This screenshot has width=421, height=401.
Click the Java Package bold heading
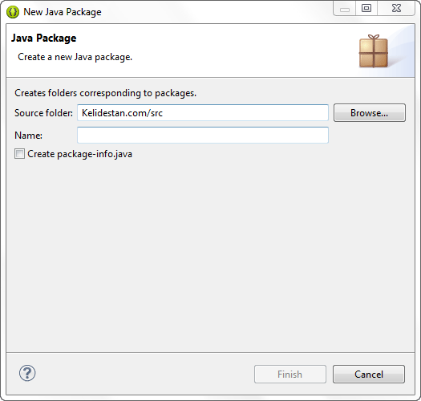pyautogui.click(x=44, y=38)
